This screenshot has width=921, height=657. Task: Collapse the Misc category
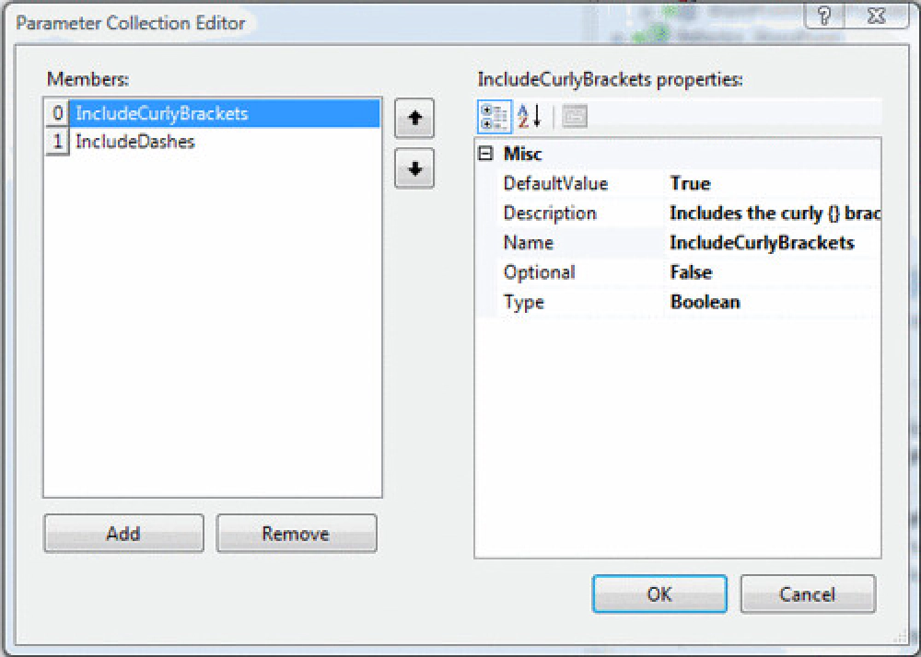[485, 154]
